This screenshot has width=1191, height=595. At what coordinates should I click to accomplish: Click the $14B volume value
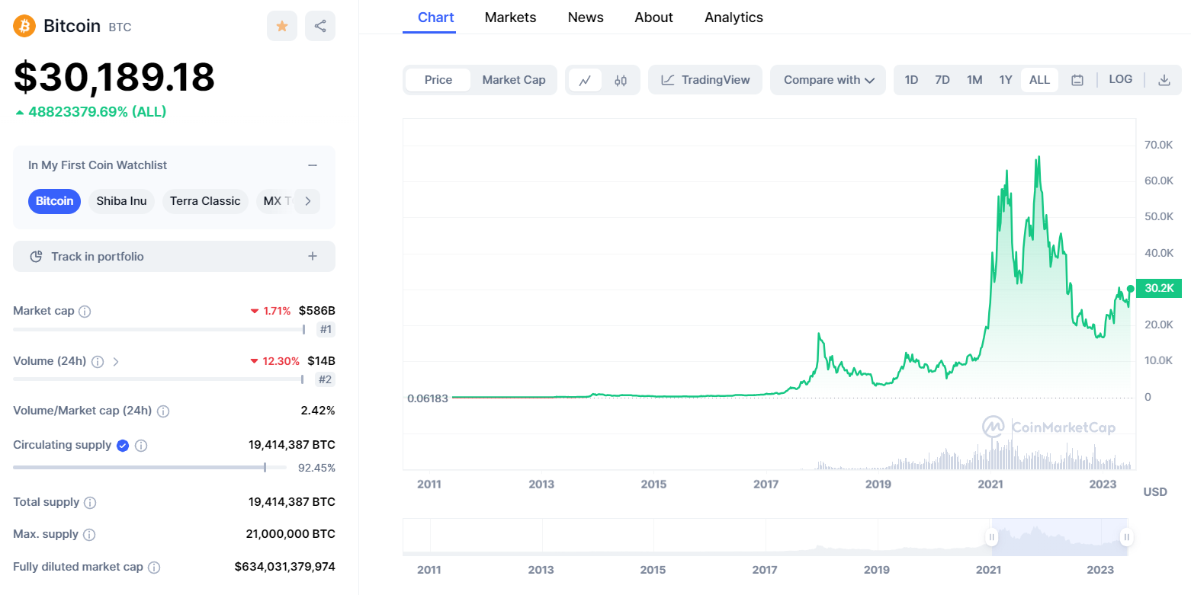tap(321, 361)
